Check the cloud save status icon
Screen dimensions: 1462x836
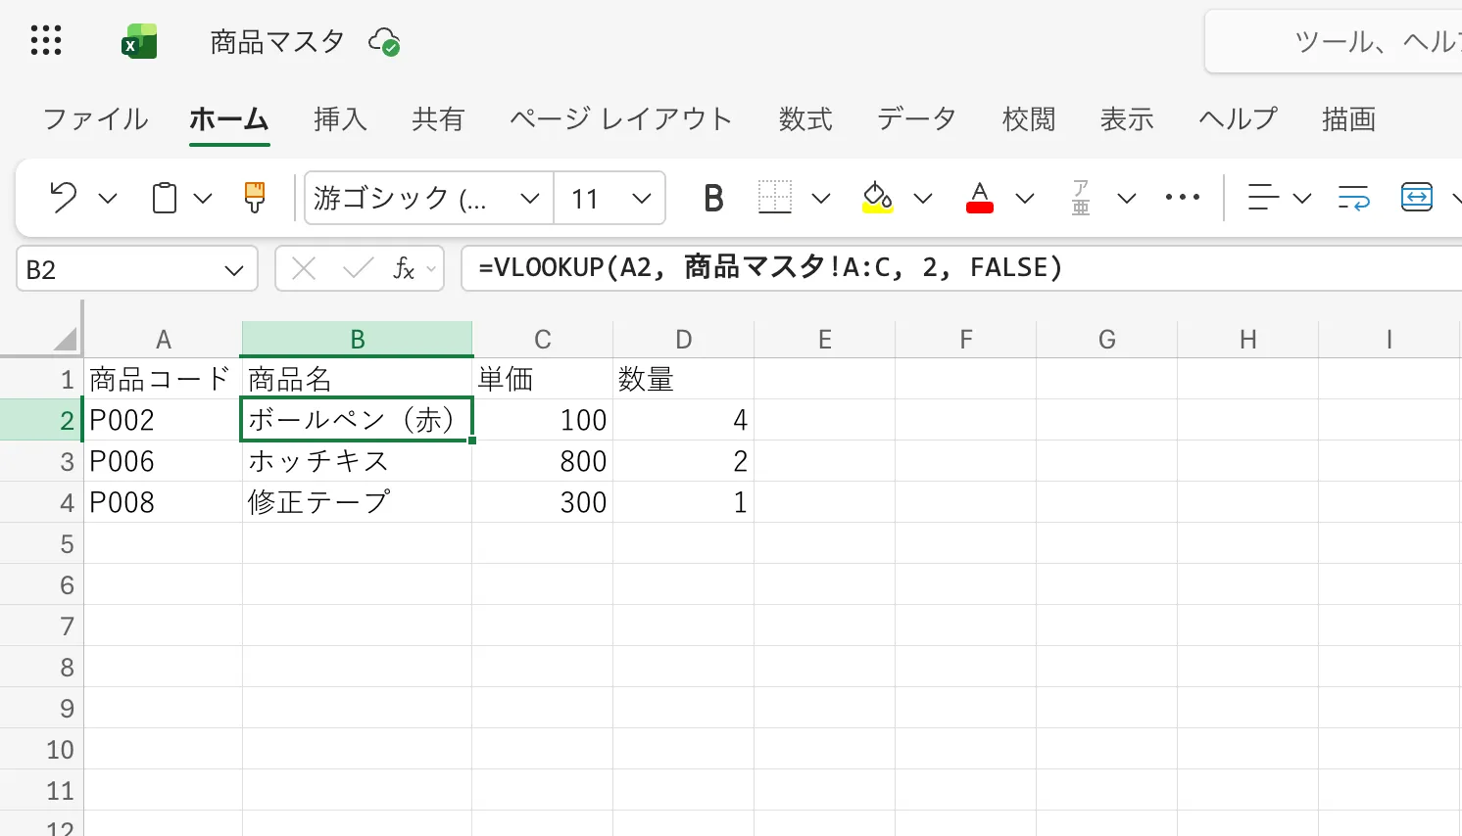[383, 42]
